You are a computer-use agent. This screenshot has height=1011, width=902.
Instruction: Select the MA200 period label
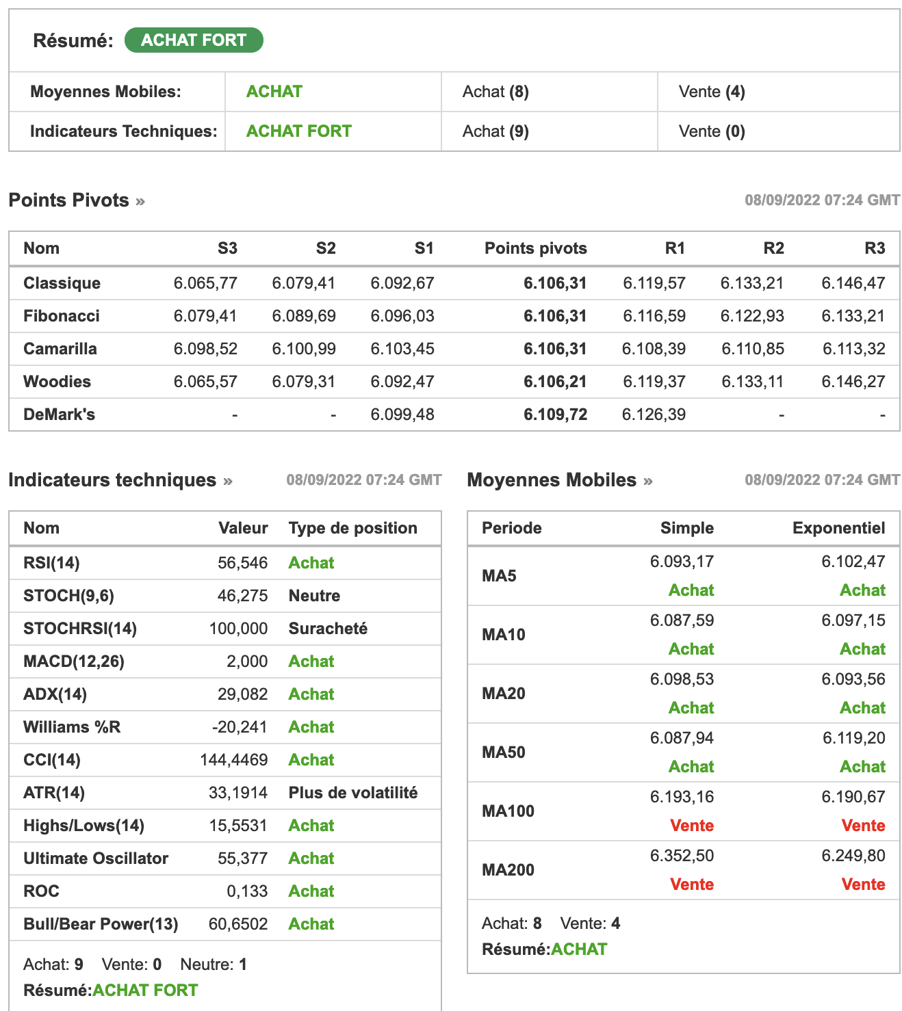[x=508, y=870]
